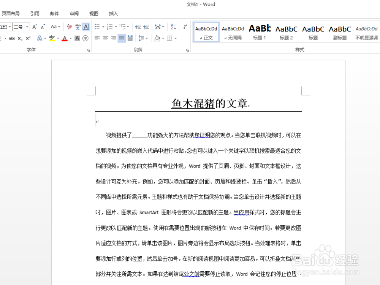Screen dimensions: 380x285
Task: Apply the 标题 2 style
Action: pyautogui.click(x=286, y=32)
